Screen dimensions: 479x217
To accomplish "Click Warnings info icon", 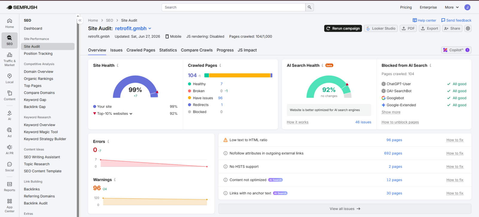I will point(115,180).
